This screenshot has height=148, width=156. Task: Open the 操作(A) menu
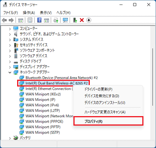tap(29, 13)
